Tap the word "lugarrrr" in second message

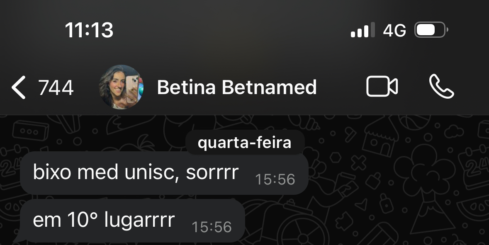point(139,221)
